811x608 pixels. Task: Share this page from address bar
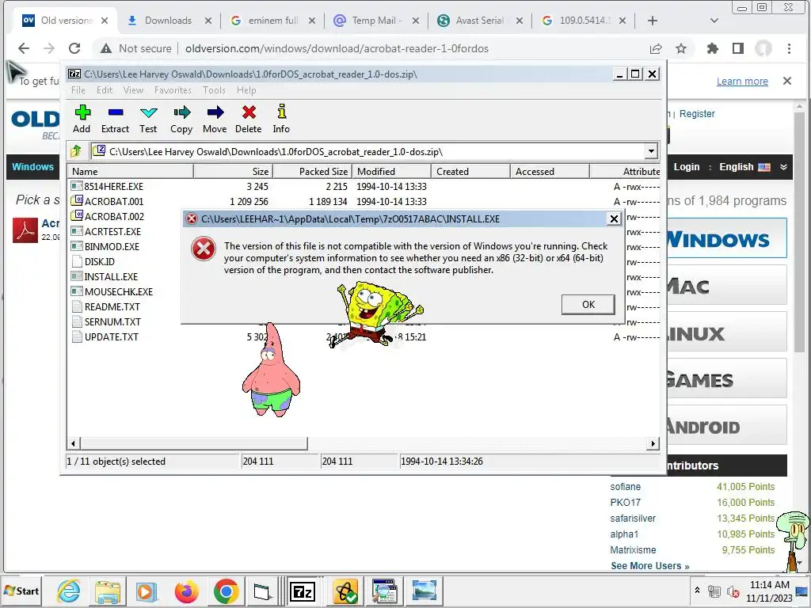click(x=656, y=48)
